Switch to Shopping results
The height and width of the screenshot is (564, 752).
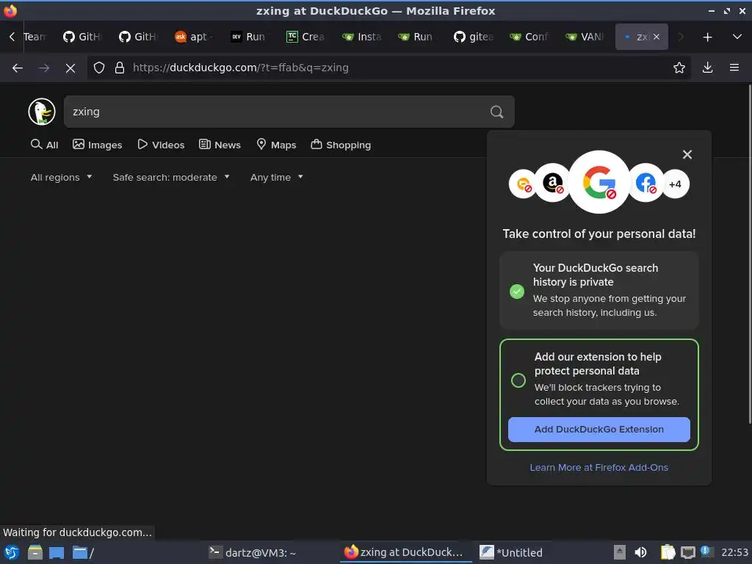[341, 145]
